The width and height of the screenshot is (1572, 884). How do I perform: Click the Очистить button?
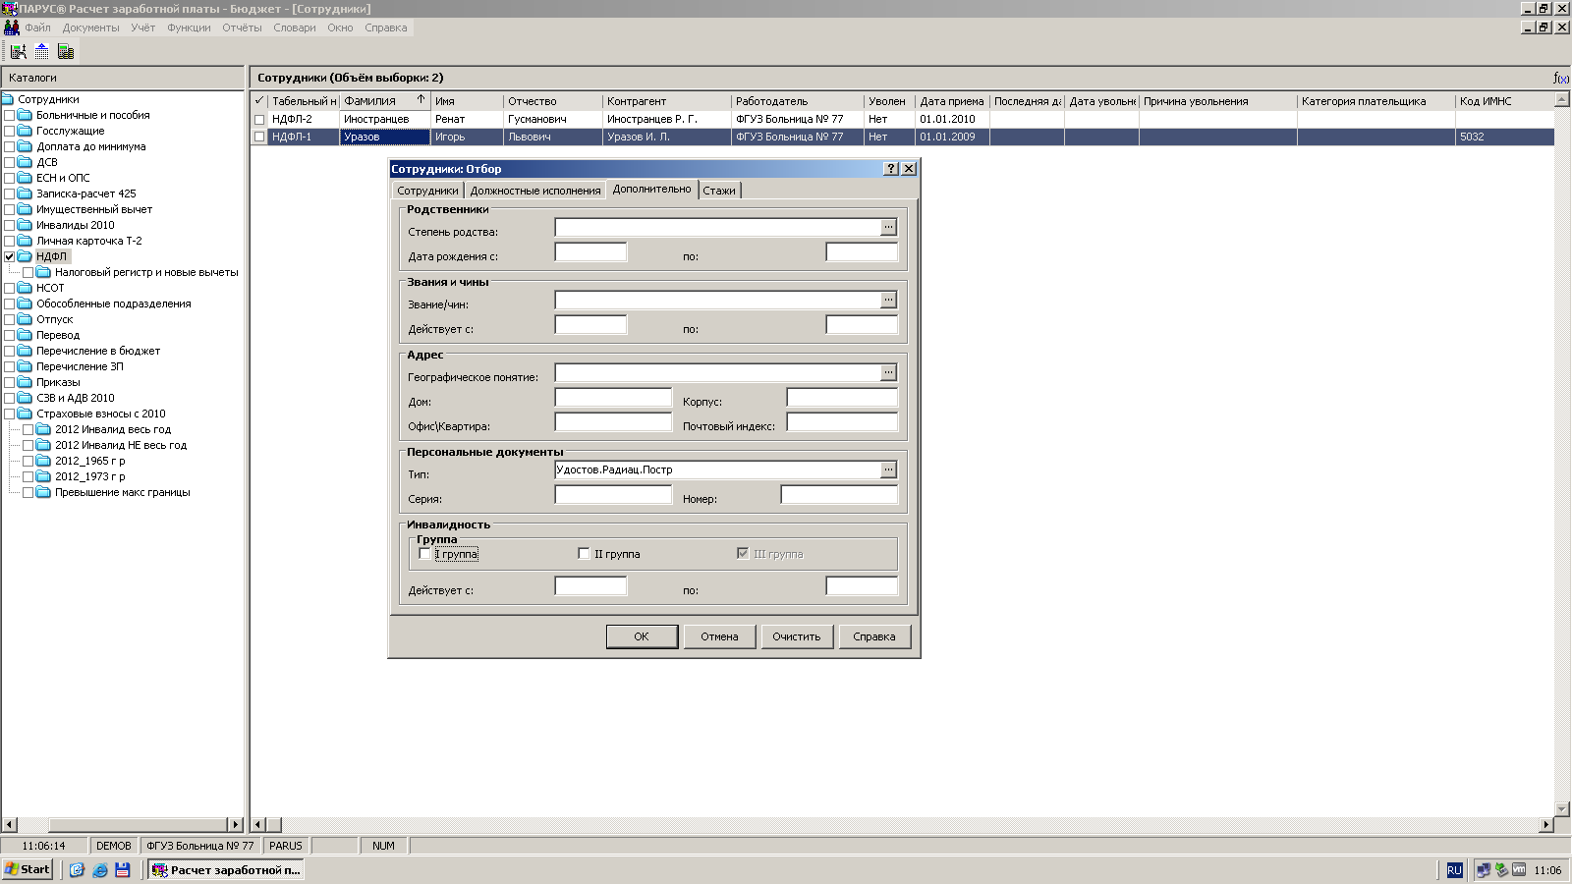point(797,636)
